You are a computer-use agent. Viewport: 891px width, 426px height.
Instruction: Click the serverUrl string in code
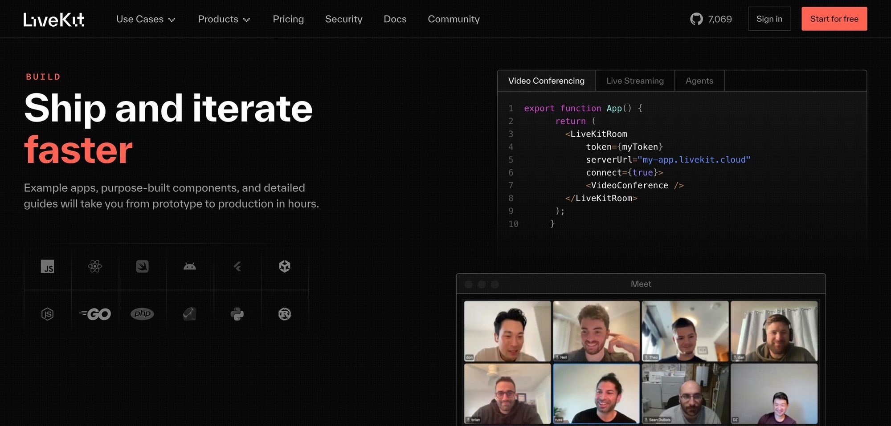coord(694,160)
